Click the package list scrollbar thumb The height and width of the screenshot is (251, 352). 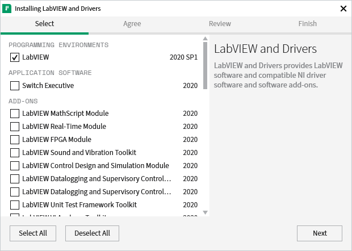[x=205, y=65]
